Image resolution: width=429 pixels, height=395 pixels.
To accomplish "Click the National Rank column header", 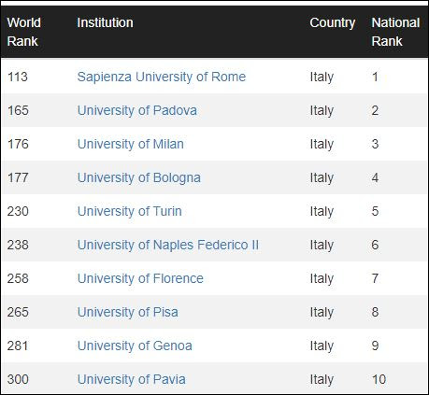I will coord(395,32).
